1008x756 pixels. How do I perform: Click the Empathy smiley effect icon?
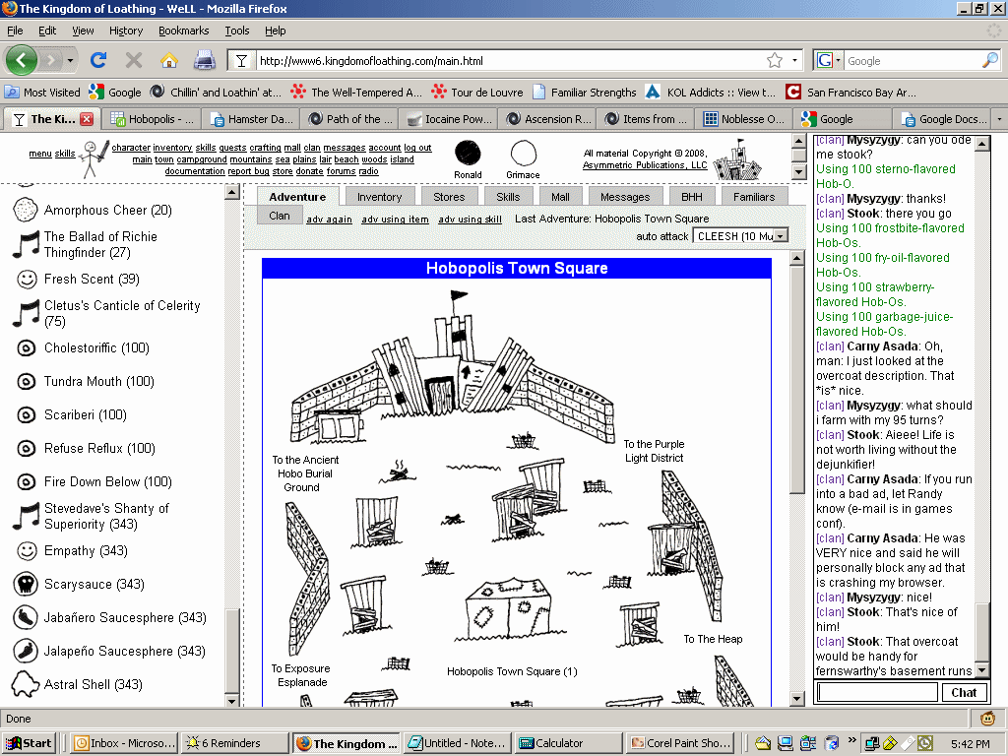click(27, 551)
